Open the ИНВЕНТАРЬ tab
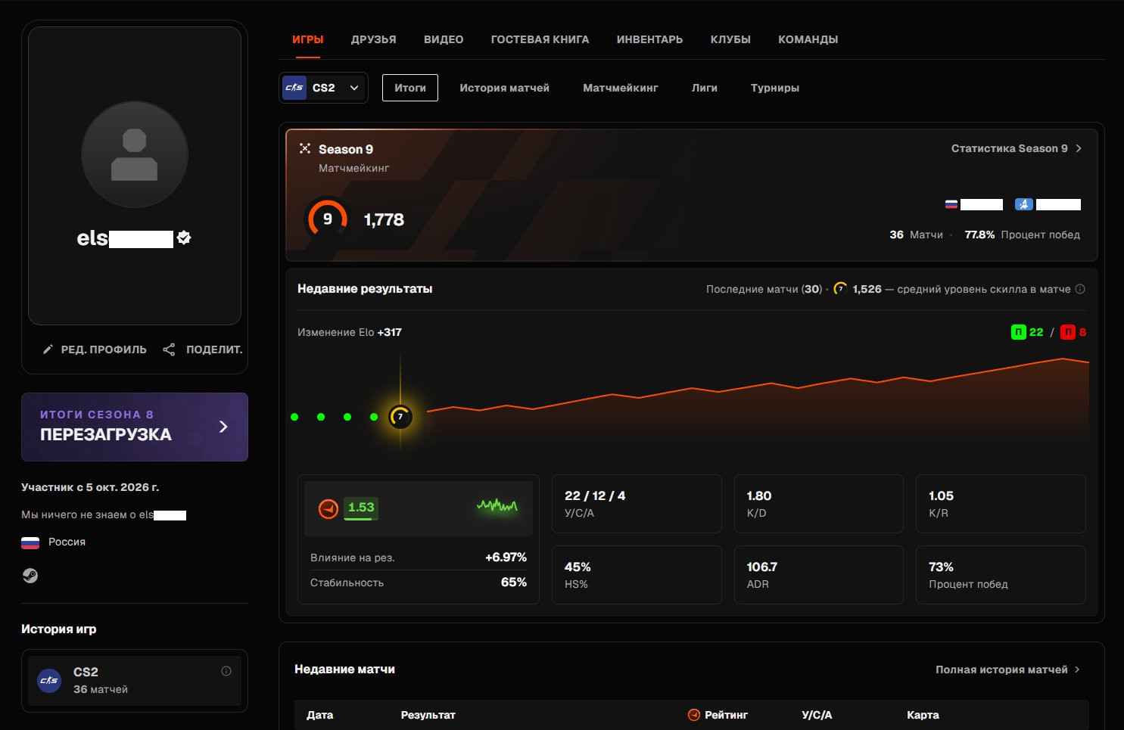Viewport: 1124px width, 730px height. [649, 39]
